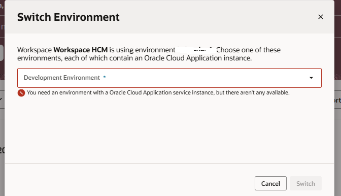341x196 pixels.
Task: Click the red error icon below the field
Action: pyautogui.click(x=21, y=93)
